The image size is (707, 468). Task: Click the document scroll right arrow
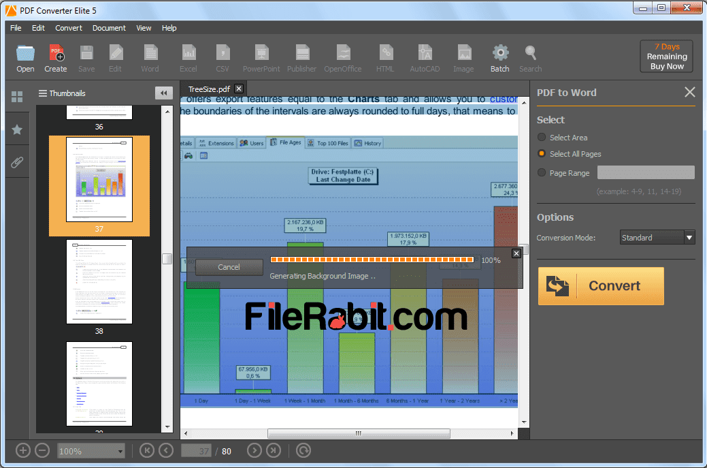coord(512,433)
